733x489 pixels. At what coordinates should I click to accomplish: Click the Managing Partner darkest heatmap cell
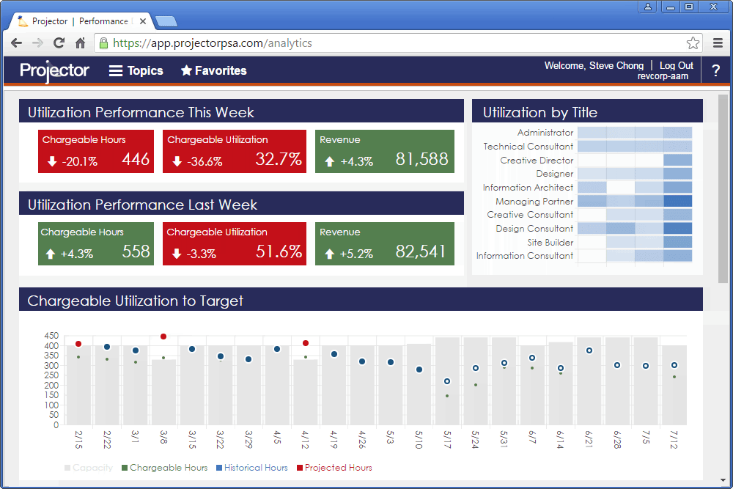click(x=677, y=201)
